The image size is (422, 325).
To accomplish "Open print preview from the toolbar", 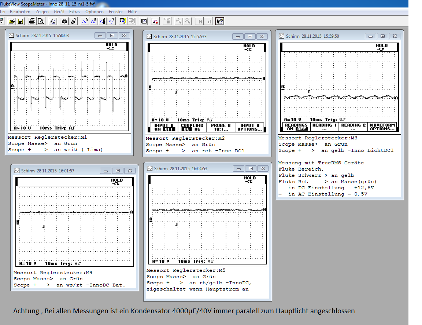I will point(41,21).
